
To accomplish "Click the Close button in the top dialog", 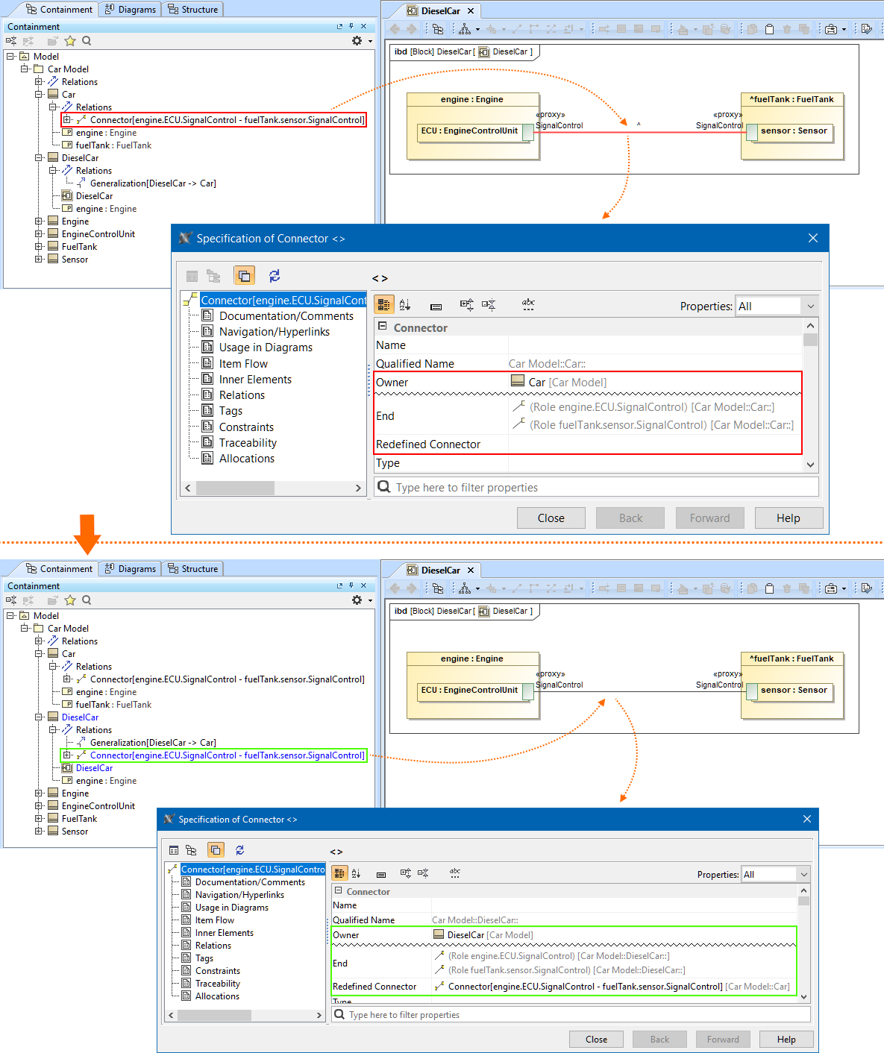I will 551,518.
